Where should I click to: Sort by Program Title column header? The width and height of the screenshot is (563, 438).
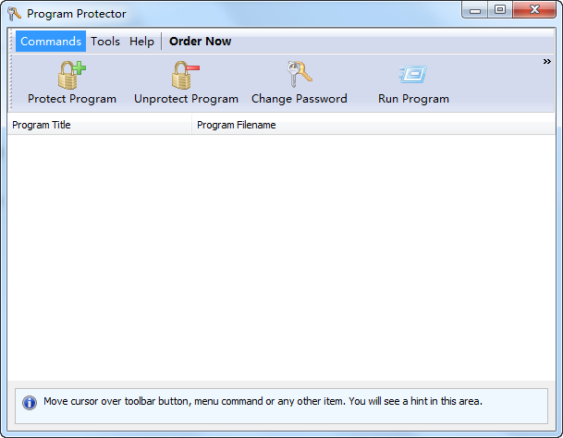100,125
